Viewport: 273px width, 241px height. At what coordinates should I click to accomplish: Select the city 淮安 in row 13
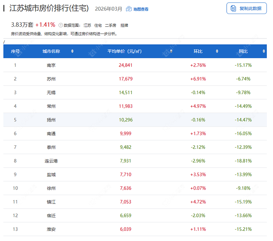click(51, 229)
